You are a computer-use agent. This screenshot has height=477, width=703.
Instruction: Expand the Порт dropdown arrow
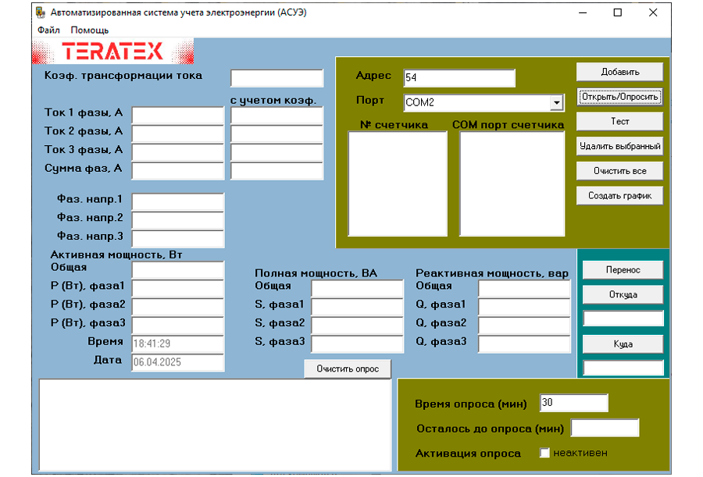pos(556,103)
